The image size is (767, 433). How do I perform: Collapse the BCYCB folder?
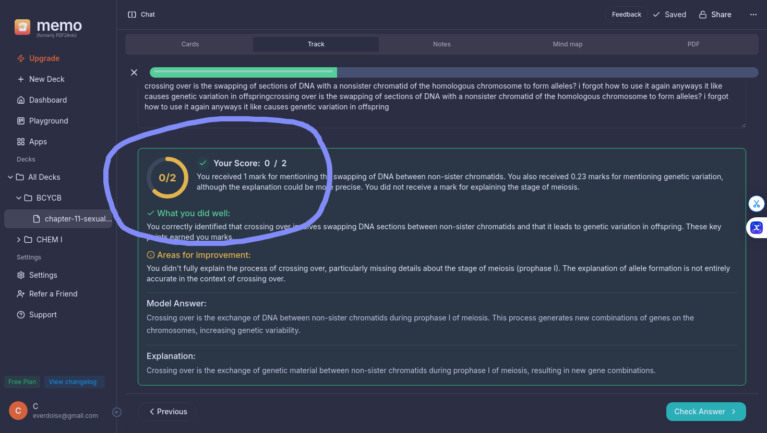pyautogui.click(x=19, y=198)
